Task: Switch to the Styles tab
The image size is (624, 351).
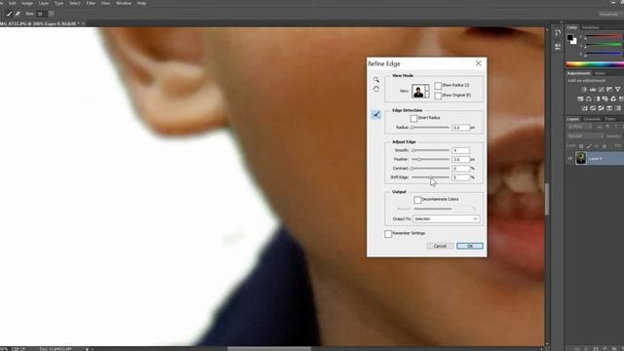Action: point(601,73)
